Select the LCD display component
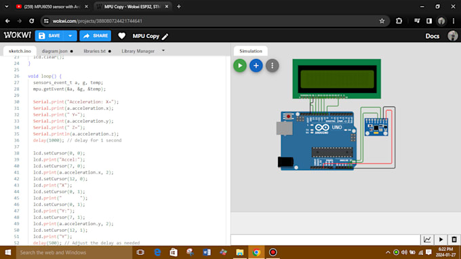 [337, 79]
